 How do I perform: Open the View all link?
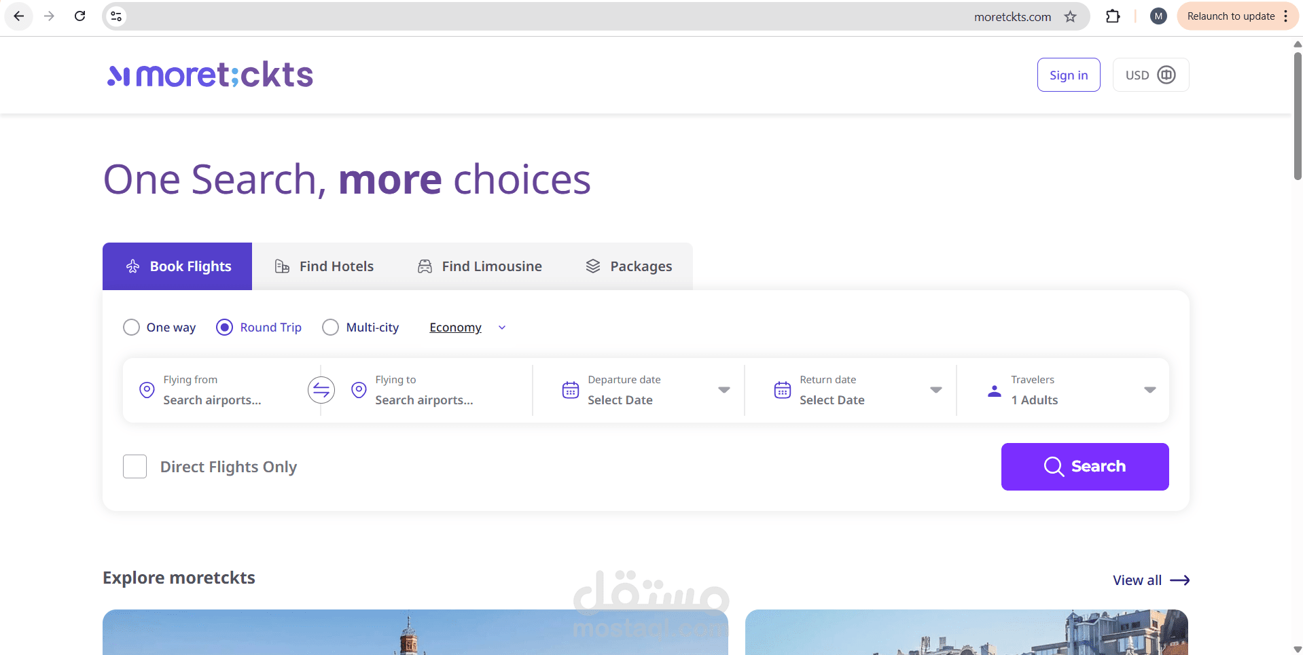click(x=1151, y=580)
